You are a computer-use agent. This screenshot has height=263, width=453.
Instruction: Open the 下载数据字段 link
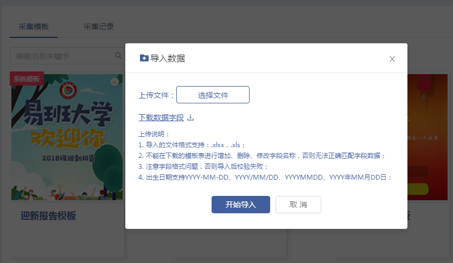[161, 117]
